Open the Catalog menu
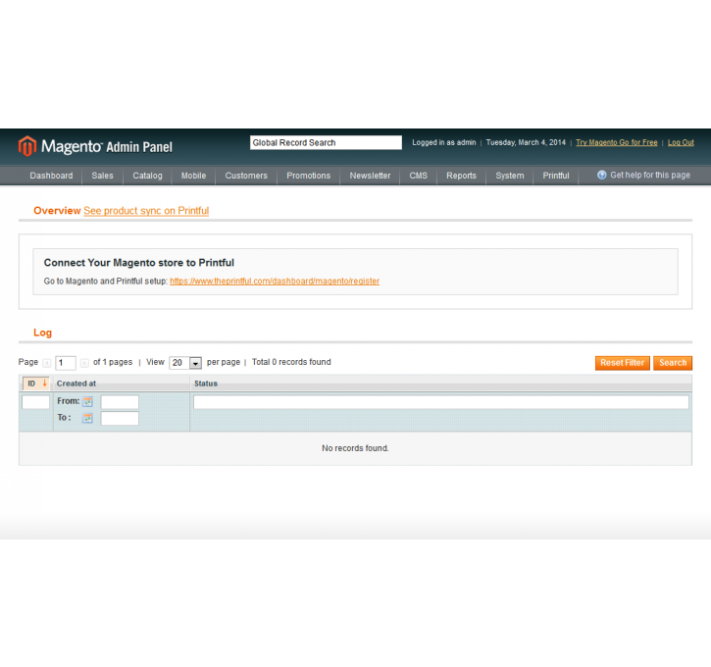 147,176
